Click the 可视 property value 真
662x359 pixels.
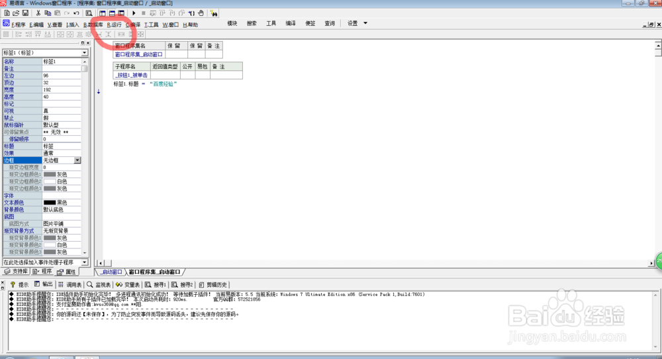coord(61,111)
